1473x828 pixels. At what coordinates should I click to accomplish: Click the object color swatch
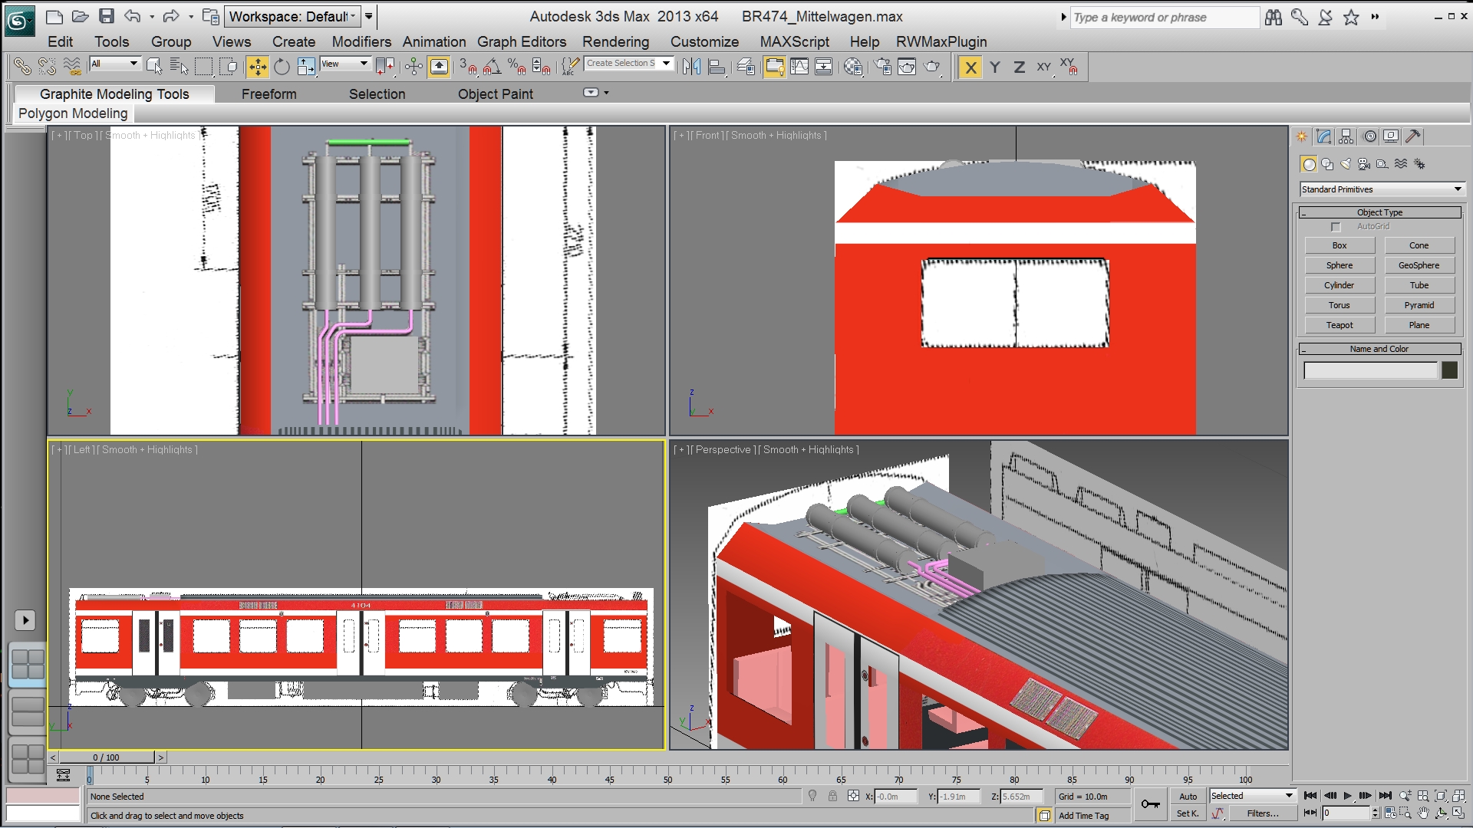[1449, 371]
